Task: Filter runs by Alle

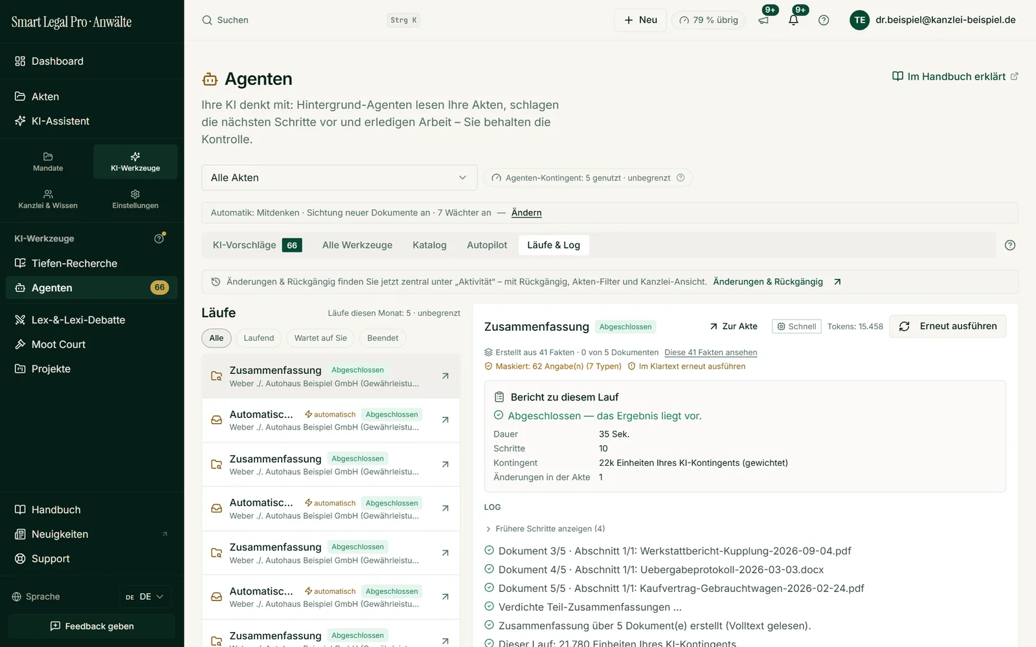Action: coord(216,338)
